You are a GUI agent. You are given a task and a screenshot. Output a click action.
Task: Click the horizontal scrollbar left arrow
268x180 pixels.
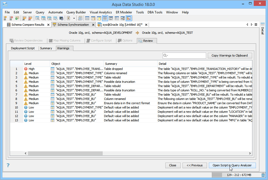click(26, 153)
